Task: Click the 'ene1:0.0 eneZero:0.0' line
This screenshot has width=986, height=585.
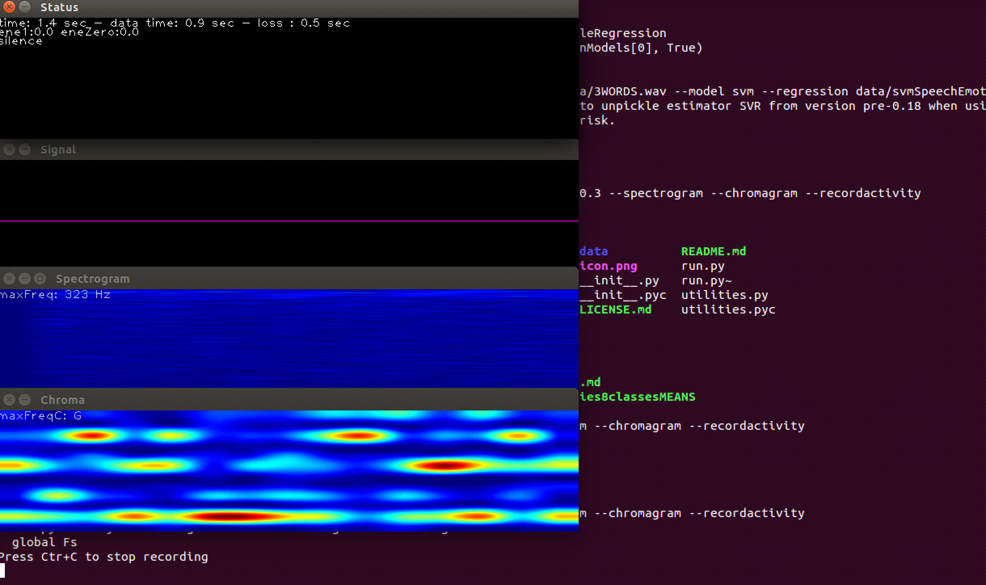Action: click(x=69, y=32)
